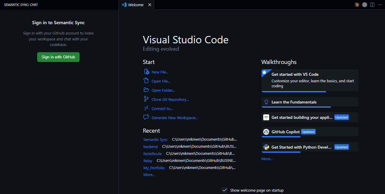
Task: Split the editor with the layout icon
Action: pyautogui.click(x=372, y=5)
